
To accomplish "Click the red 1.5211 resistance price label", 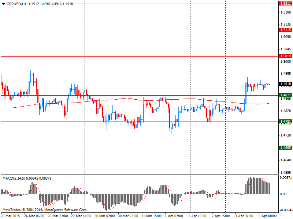I will point(286,4).
